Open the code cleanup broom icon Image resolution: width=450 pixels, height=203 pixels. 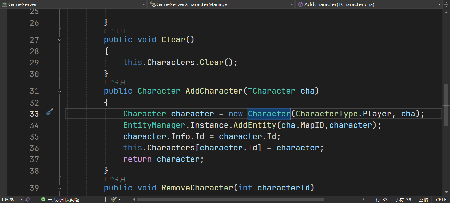113,199
